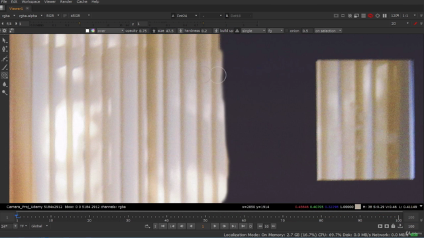The image size is (424, 238).
Task: Open the Workspace menu
Action: coord(30,2)
